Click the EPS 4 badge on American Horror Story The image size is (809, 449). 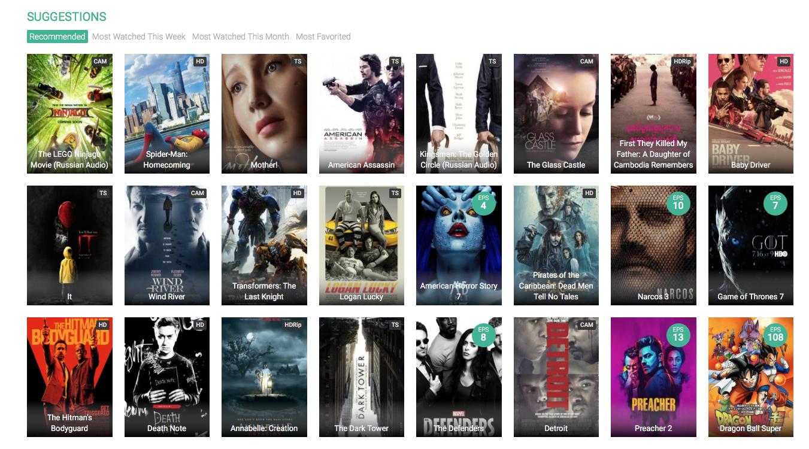click(483, 203)
